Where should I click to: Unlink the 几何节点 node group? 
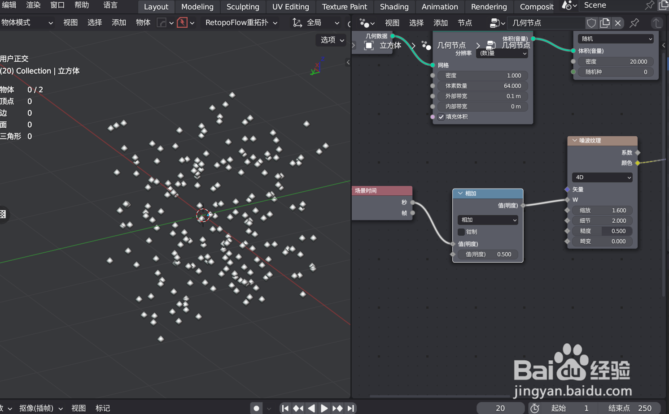point(618,23)
